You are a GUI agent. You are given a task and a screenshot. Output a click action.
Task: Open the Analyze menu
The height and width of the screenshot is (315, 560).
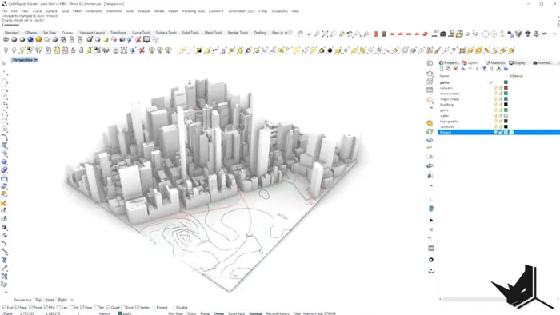pyautogui.click(x=143, y=11)
